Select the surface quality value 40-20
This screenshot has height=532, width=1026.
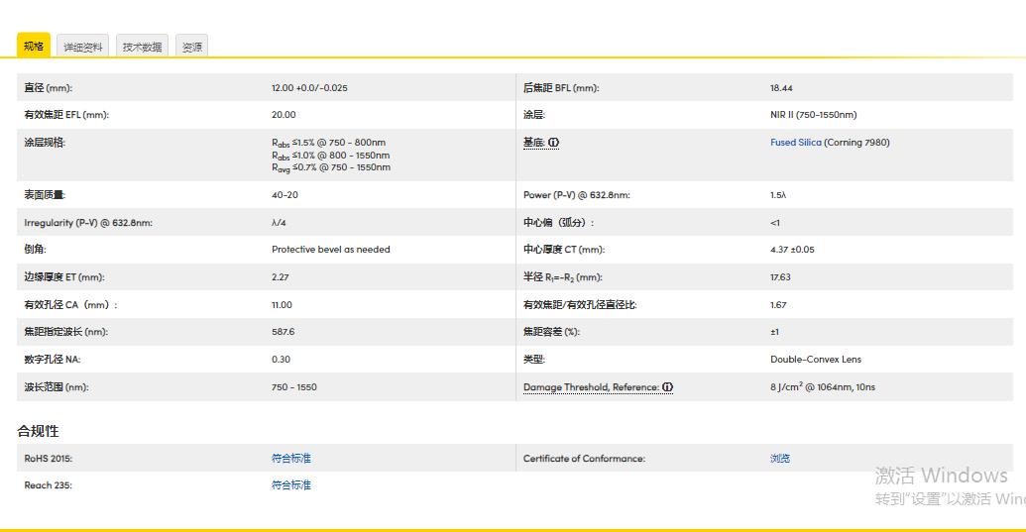pos(285,195)
